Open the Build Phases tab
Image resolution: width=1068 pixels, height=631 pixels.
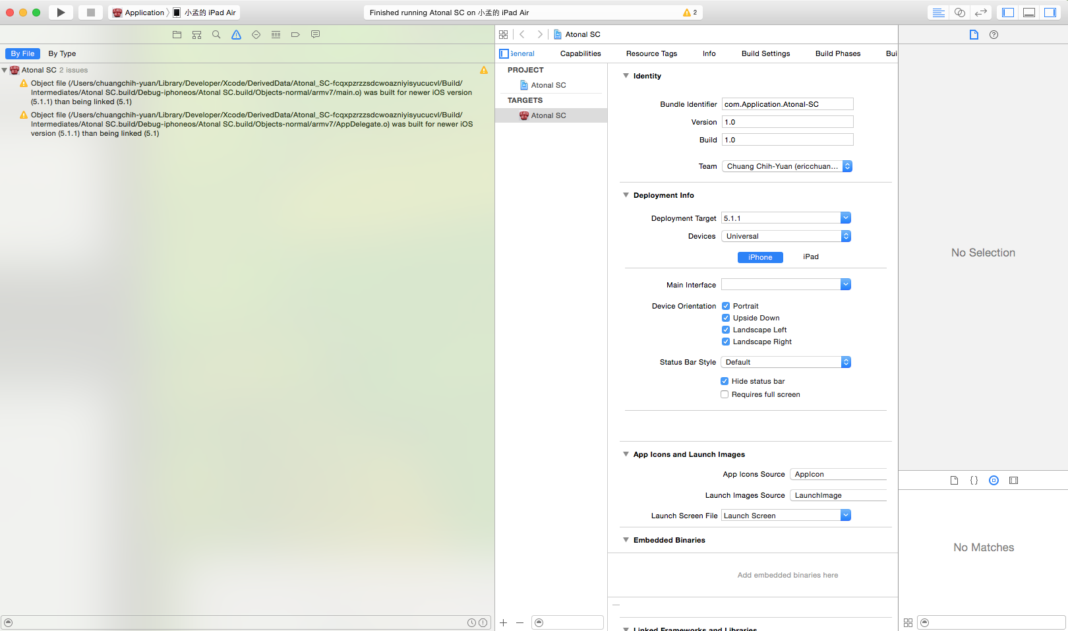tap(838, 53)
